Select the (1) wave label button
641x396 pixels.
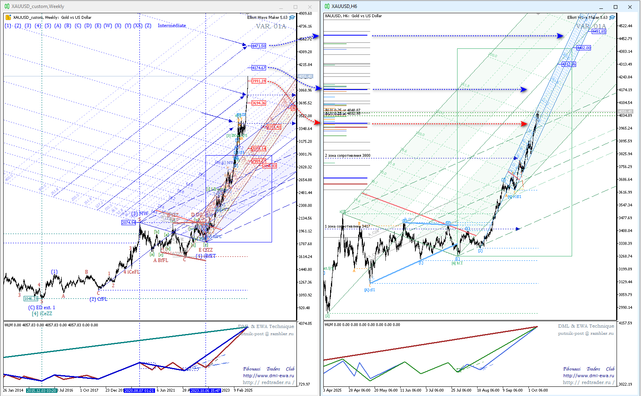tap(8, 26)
